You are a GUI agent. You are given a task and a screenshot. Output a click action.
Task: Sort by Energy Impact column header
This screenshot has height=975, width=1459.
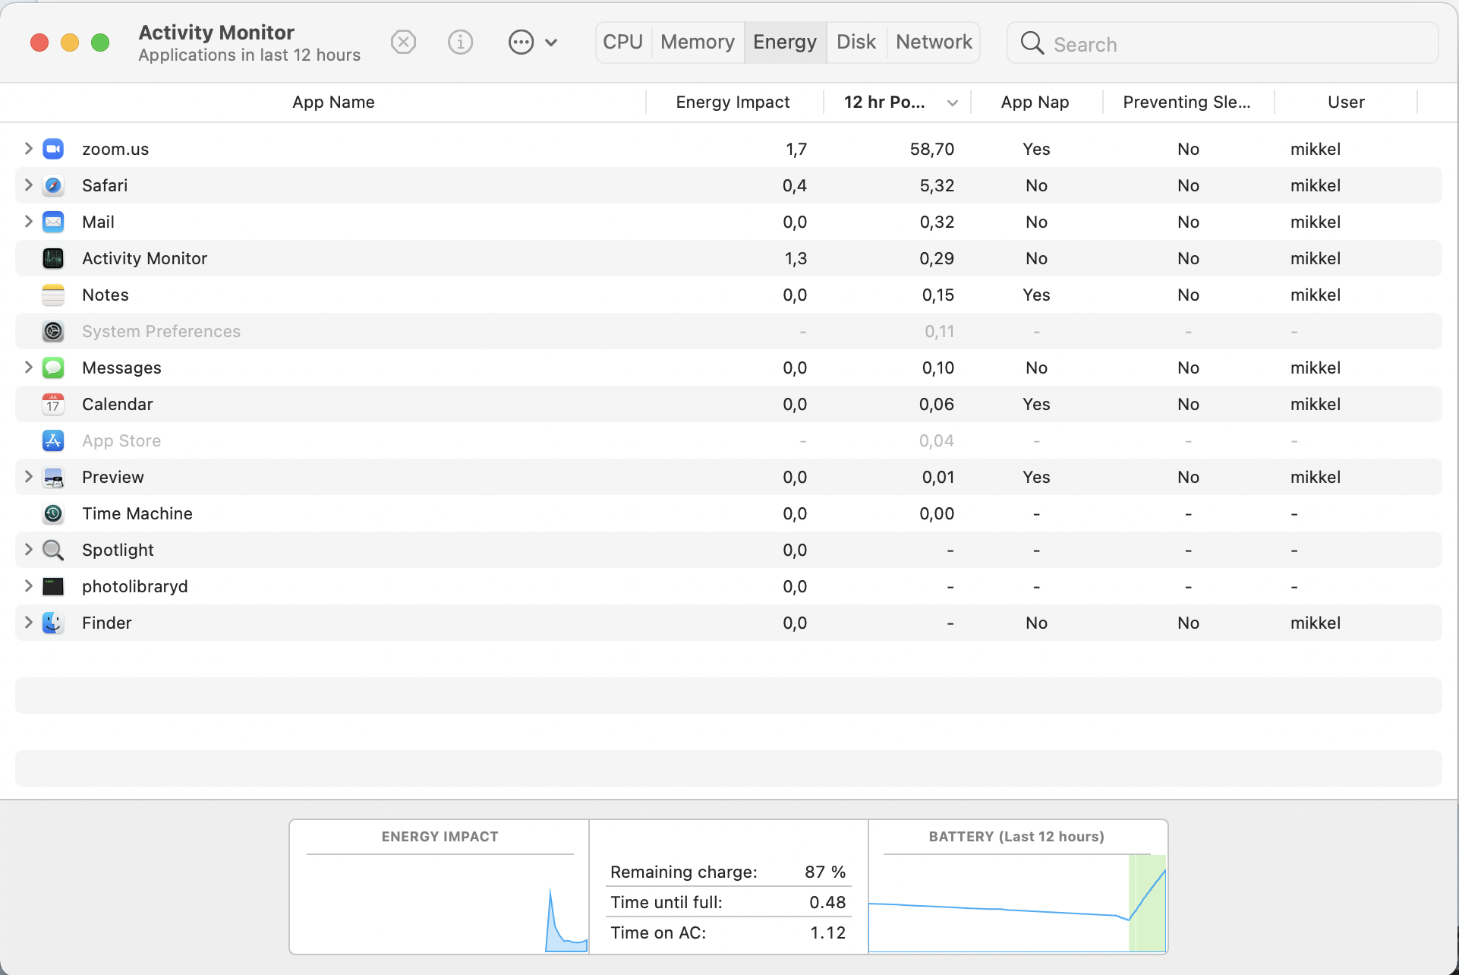[733, 102]
